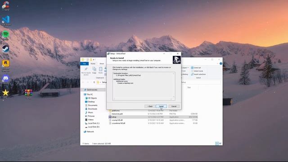Open Videos in navigation pane

(89, 120)
